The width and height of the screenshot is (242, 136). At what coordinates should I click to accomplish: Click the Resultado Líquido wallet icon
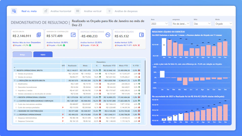pyautogui.click(x=142, y=35)
